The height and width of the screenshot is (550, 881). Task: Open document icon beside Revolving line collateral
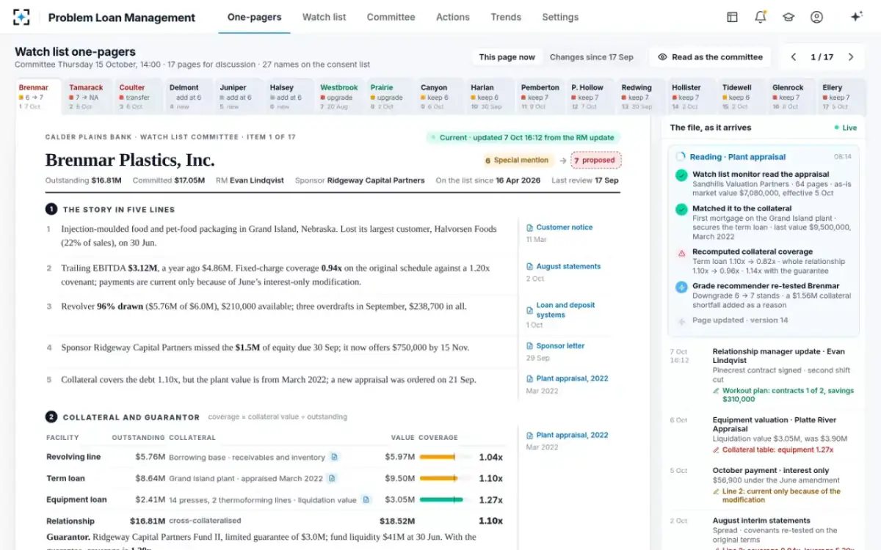coord(334,457)
